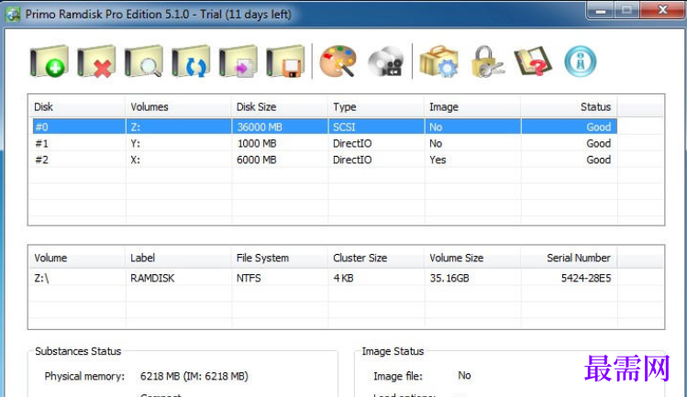Open options box with gear icon
Viewport: 687px width, 397px height.
pyautogui.click(x=439, y=61)
